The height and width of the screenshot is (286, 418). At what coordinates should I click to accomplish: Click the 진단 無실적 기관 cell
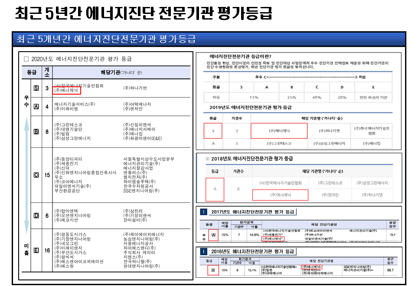(373, 97)
